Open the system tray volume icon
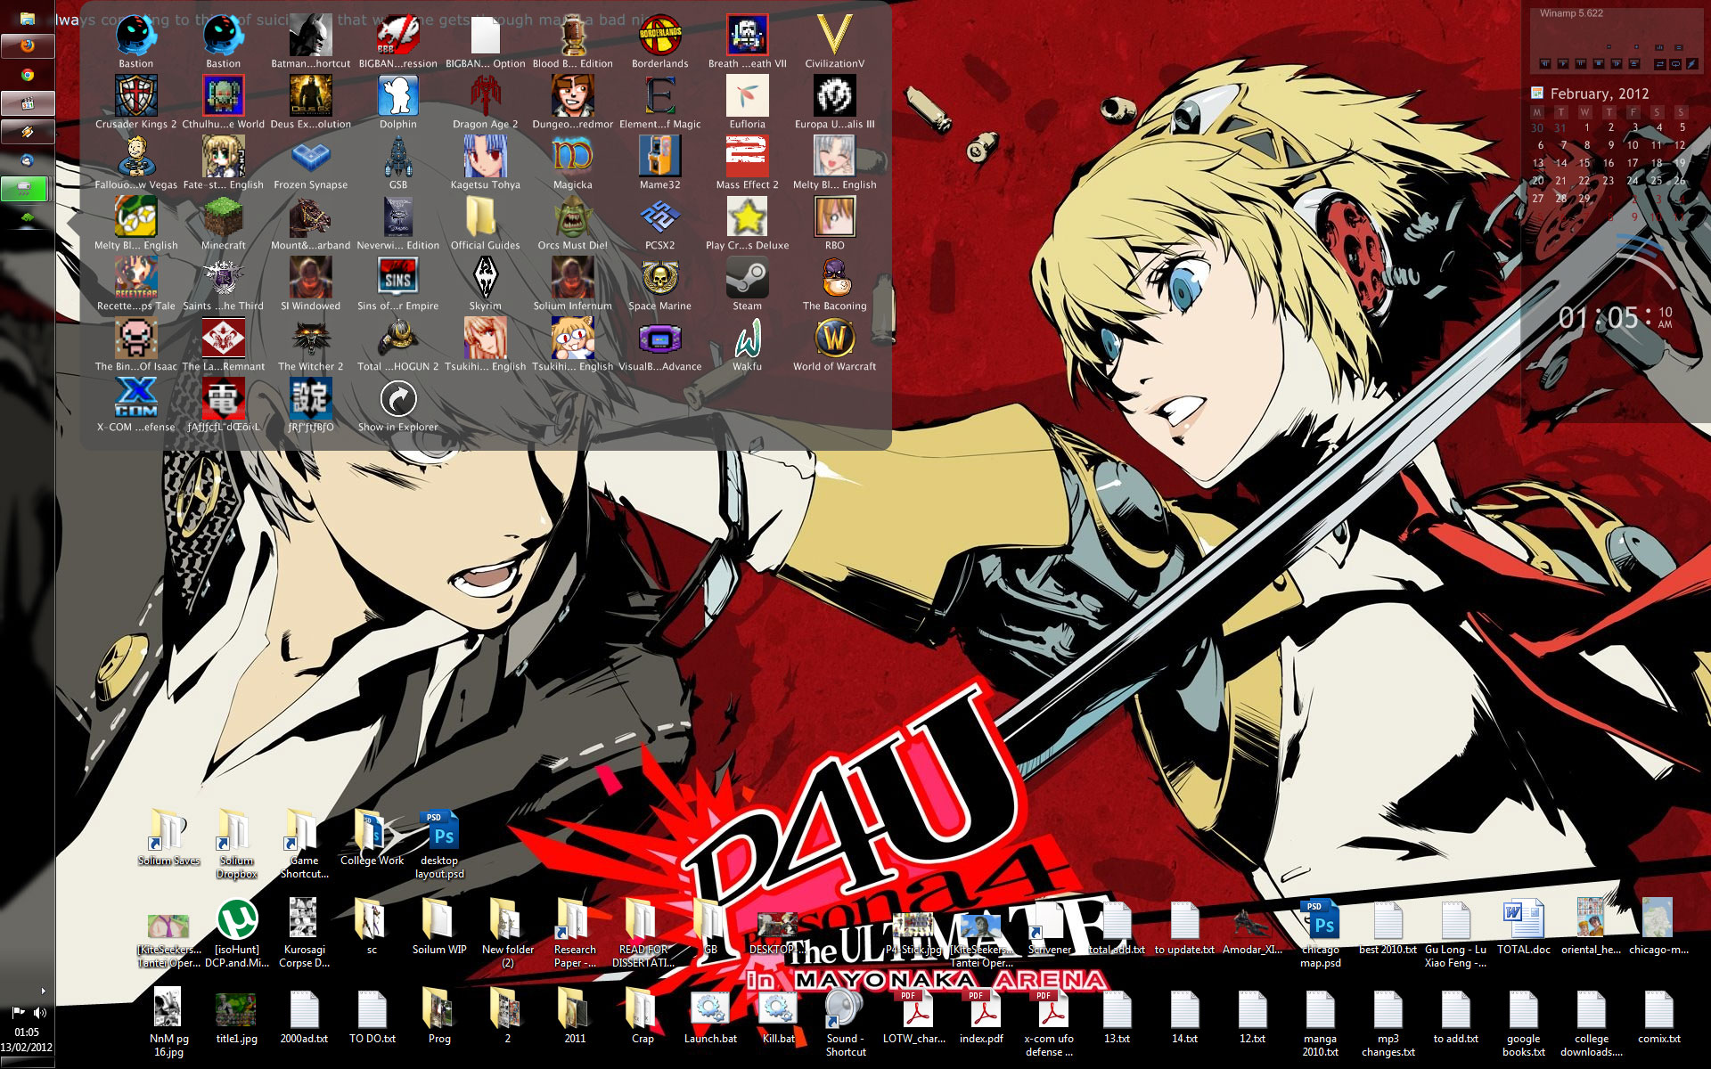The height and width of the screenshot is (1069, 1711). (x=40, y=1013)
